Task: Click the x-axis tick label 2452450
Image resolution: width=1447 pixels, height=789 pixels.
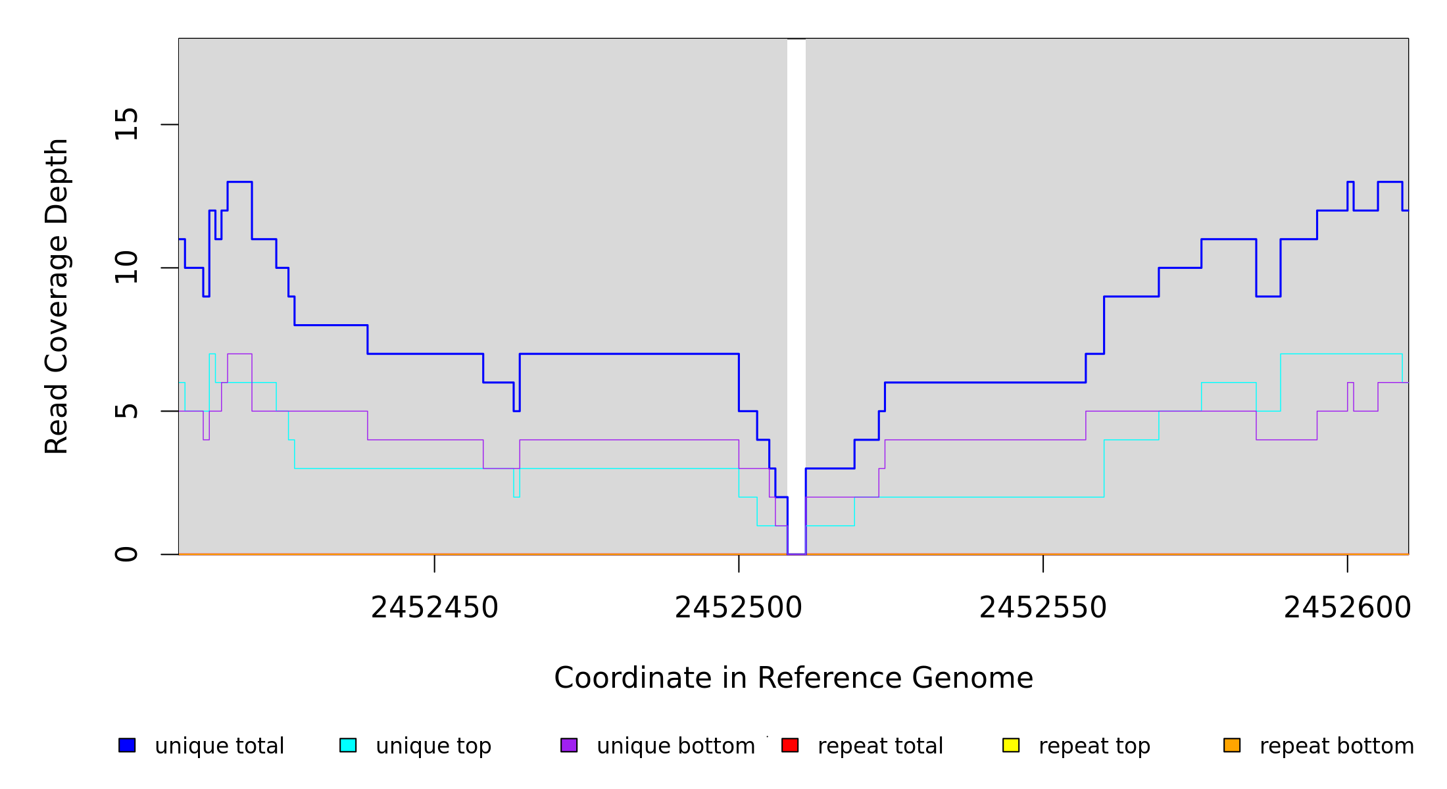Action: click(434, 608)
